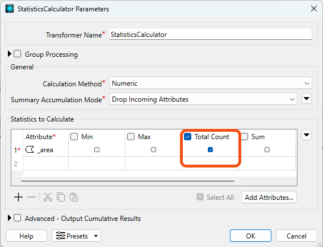Click the FME icon in title bar

[10, 9]
